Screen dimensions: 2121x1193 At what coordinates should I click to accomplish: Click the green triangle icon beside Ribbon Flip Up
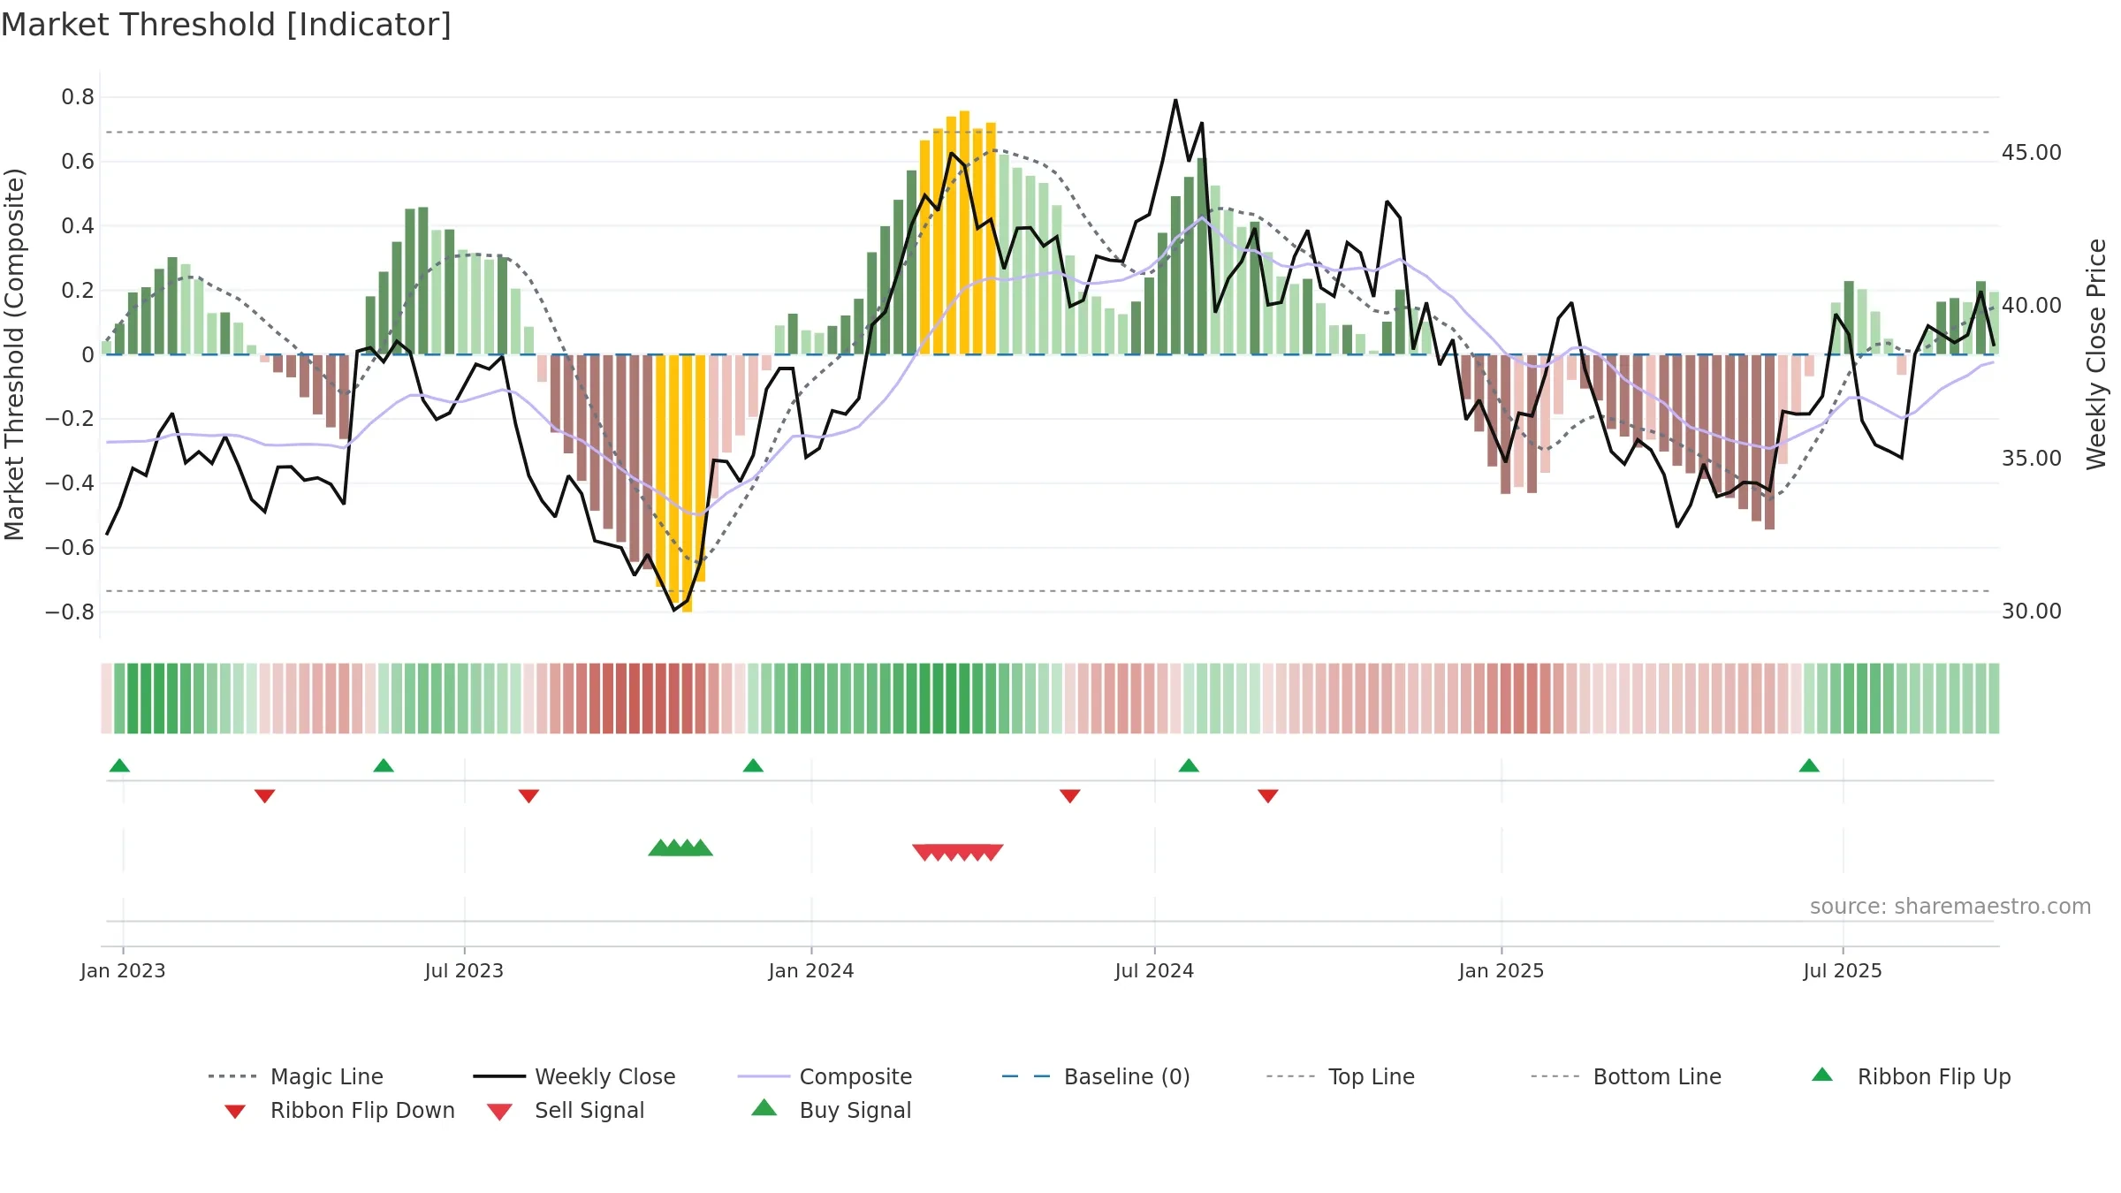click(1822, 1075)
